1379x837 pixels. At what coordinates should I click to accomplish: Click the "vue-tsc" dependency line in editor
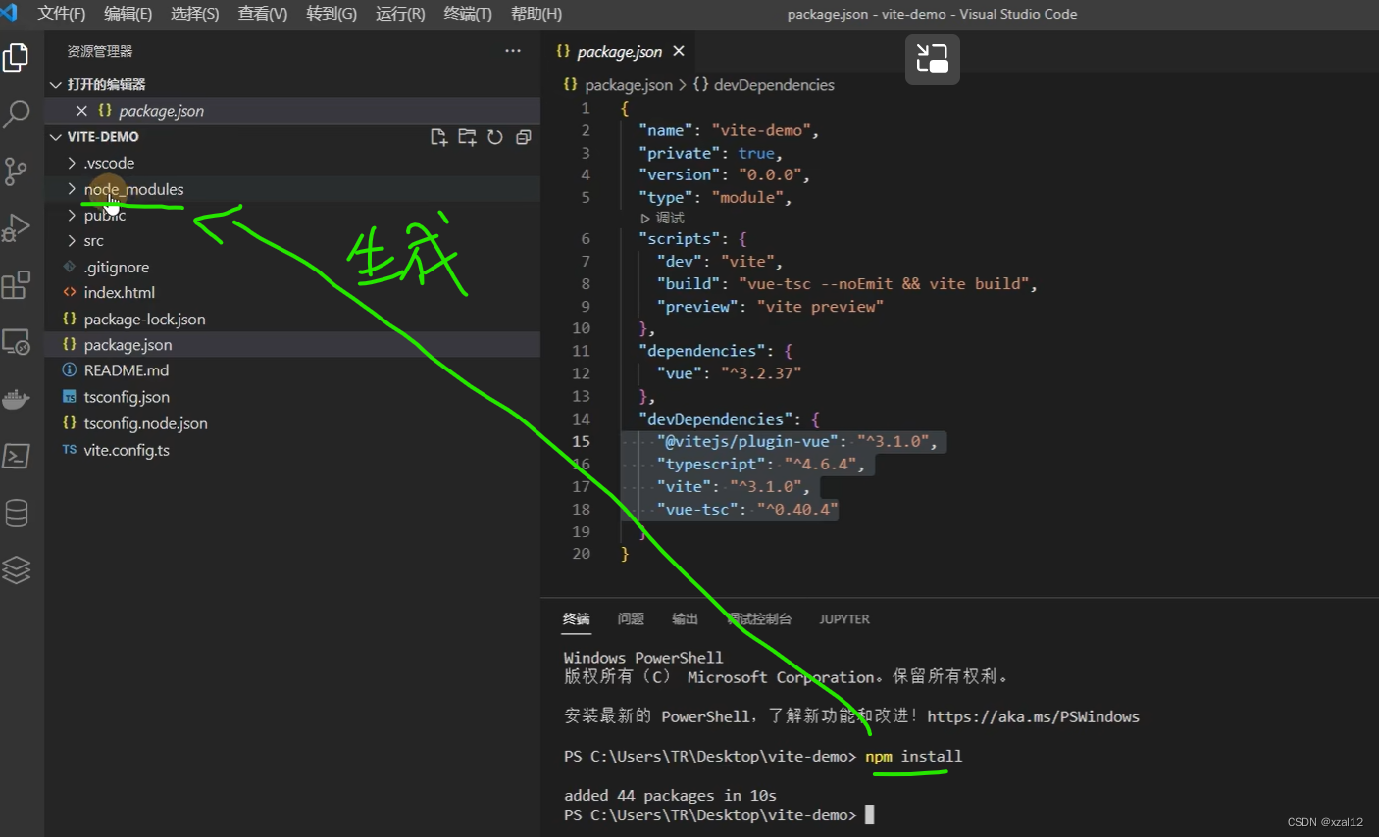pos(747,510)
